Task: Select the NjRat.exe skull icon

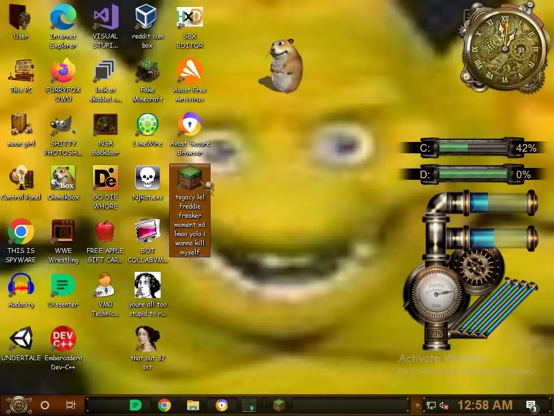Action: click(147, 183)
